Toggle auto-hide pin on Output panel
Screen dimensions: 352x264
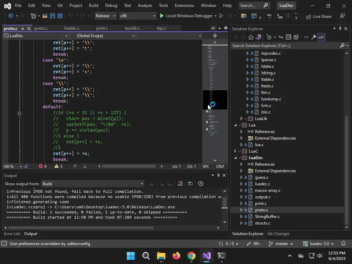tap(218, 175)
